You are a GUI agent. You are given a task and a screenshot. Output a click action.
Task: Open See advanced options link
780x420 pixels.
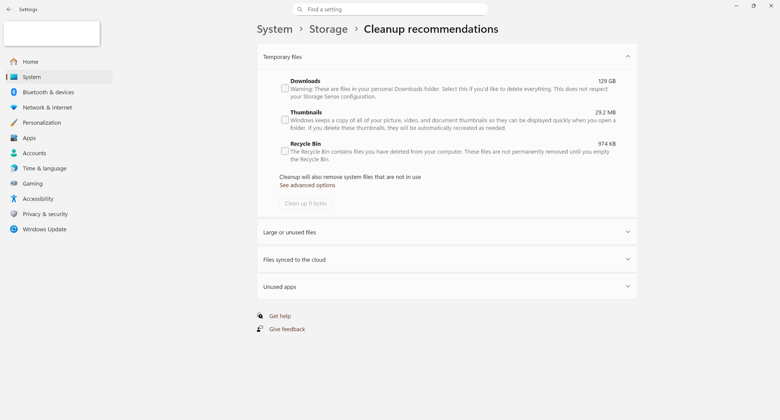307,185
